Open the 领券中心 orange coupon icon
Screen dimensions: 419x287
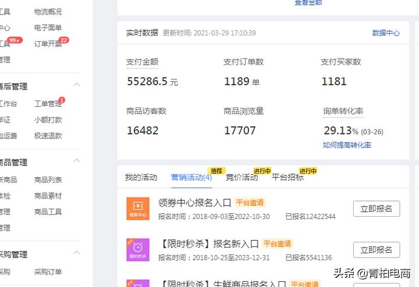[138, 209]
